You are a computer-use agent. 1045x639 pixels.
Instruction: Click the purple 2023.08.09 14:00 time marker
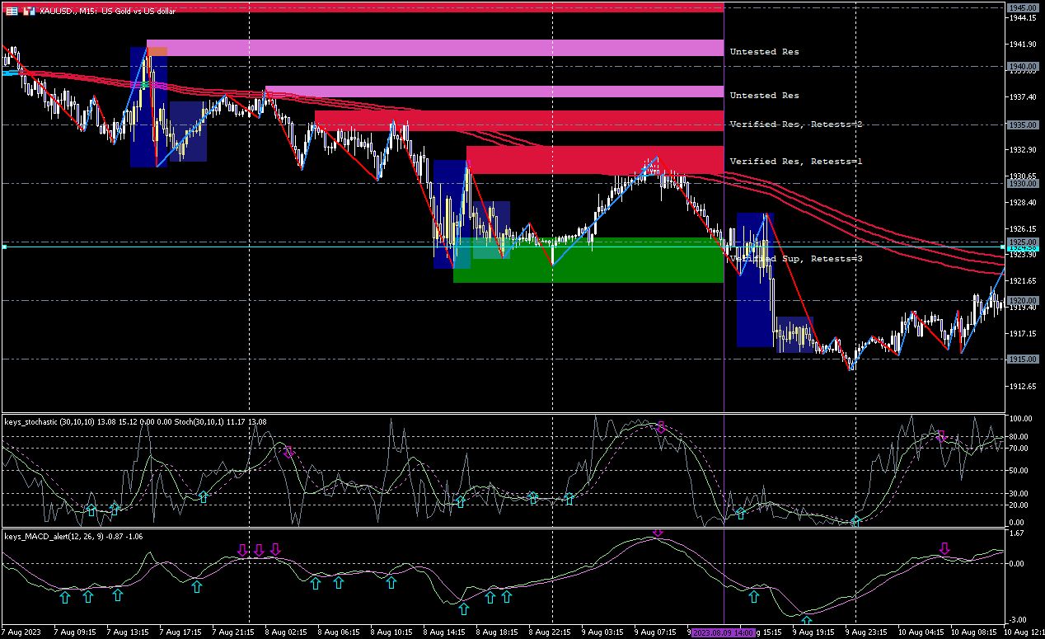(x=724, y=632)
